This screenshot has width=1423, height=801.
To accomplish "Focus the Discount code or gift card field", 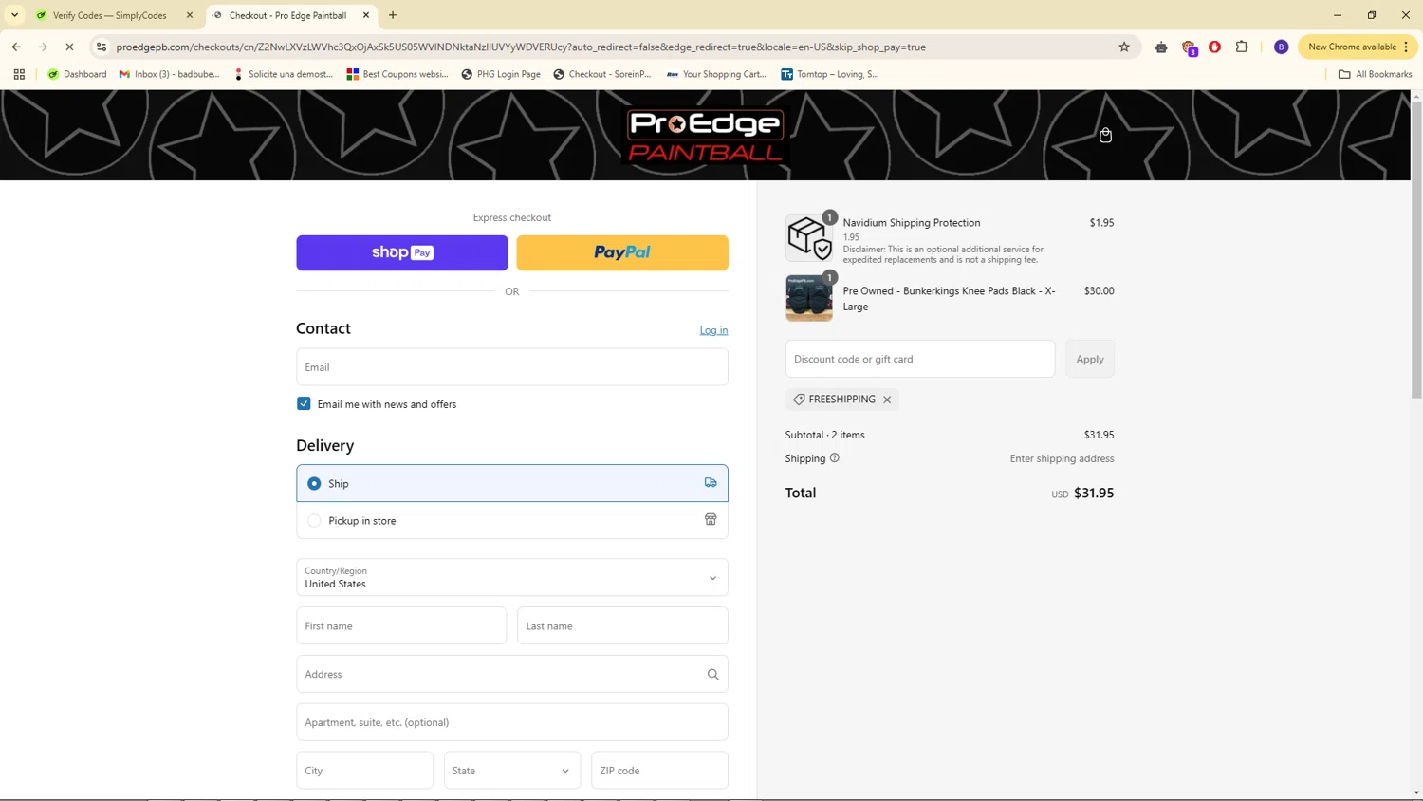I will pos(920,359).
